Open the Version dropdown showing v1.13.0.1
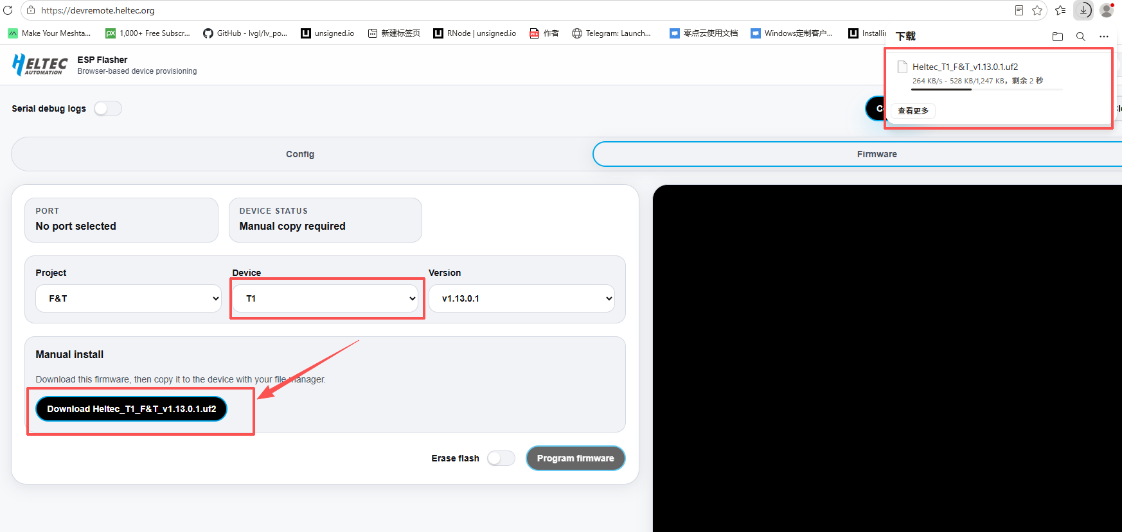 click(x=522, y=298)
